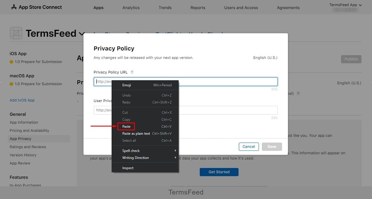Click the Publish button

(x=351, y=59)
